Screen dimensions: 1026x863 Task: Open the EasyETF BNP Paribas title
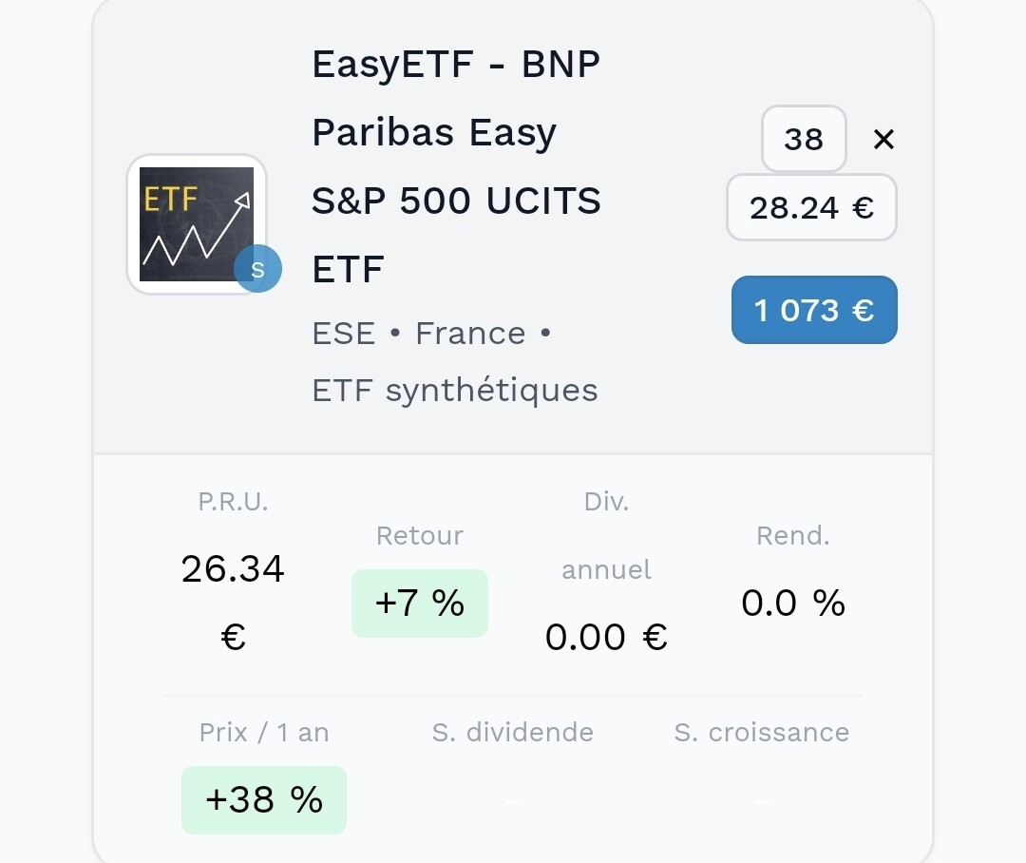tap(456, 166)
